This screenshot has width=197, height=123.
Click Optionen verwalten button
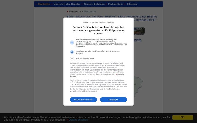(83, 100)
